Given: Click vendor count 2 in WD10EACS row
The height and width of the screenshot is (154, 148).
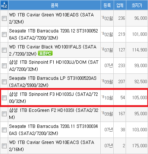Looking at the screenshot, I should pos(124,146).
